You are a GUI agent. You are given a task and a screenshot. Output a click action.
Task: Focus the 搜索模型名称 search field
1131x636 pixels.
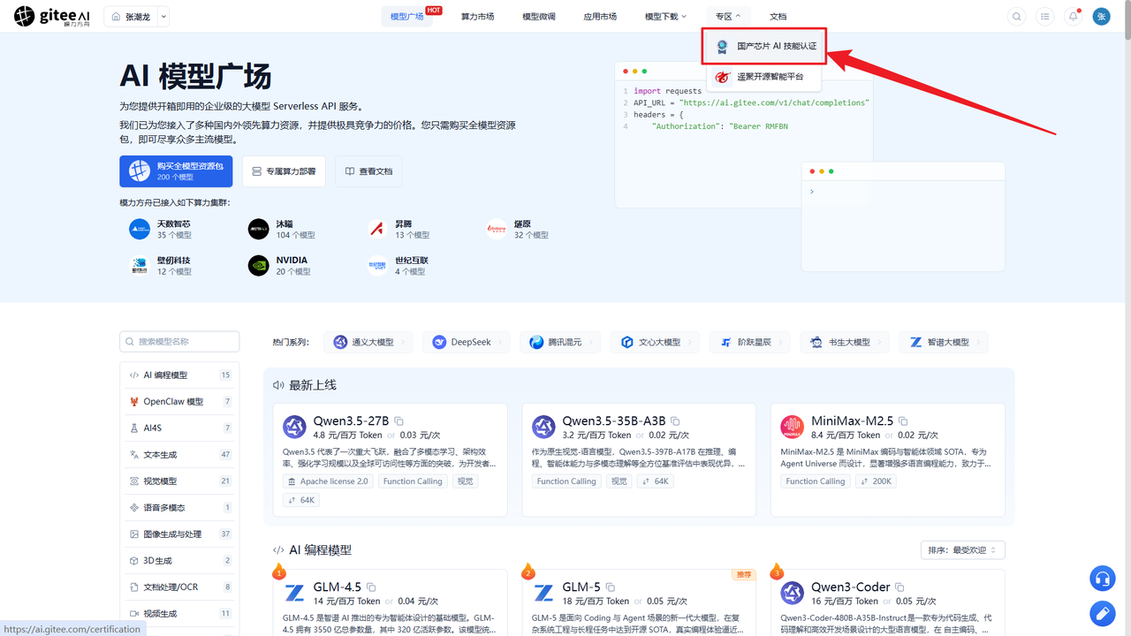[179, 342]
